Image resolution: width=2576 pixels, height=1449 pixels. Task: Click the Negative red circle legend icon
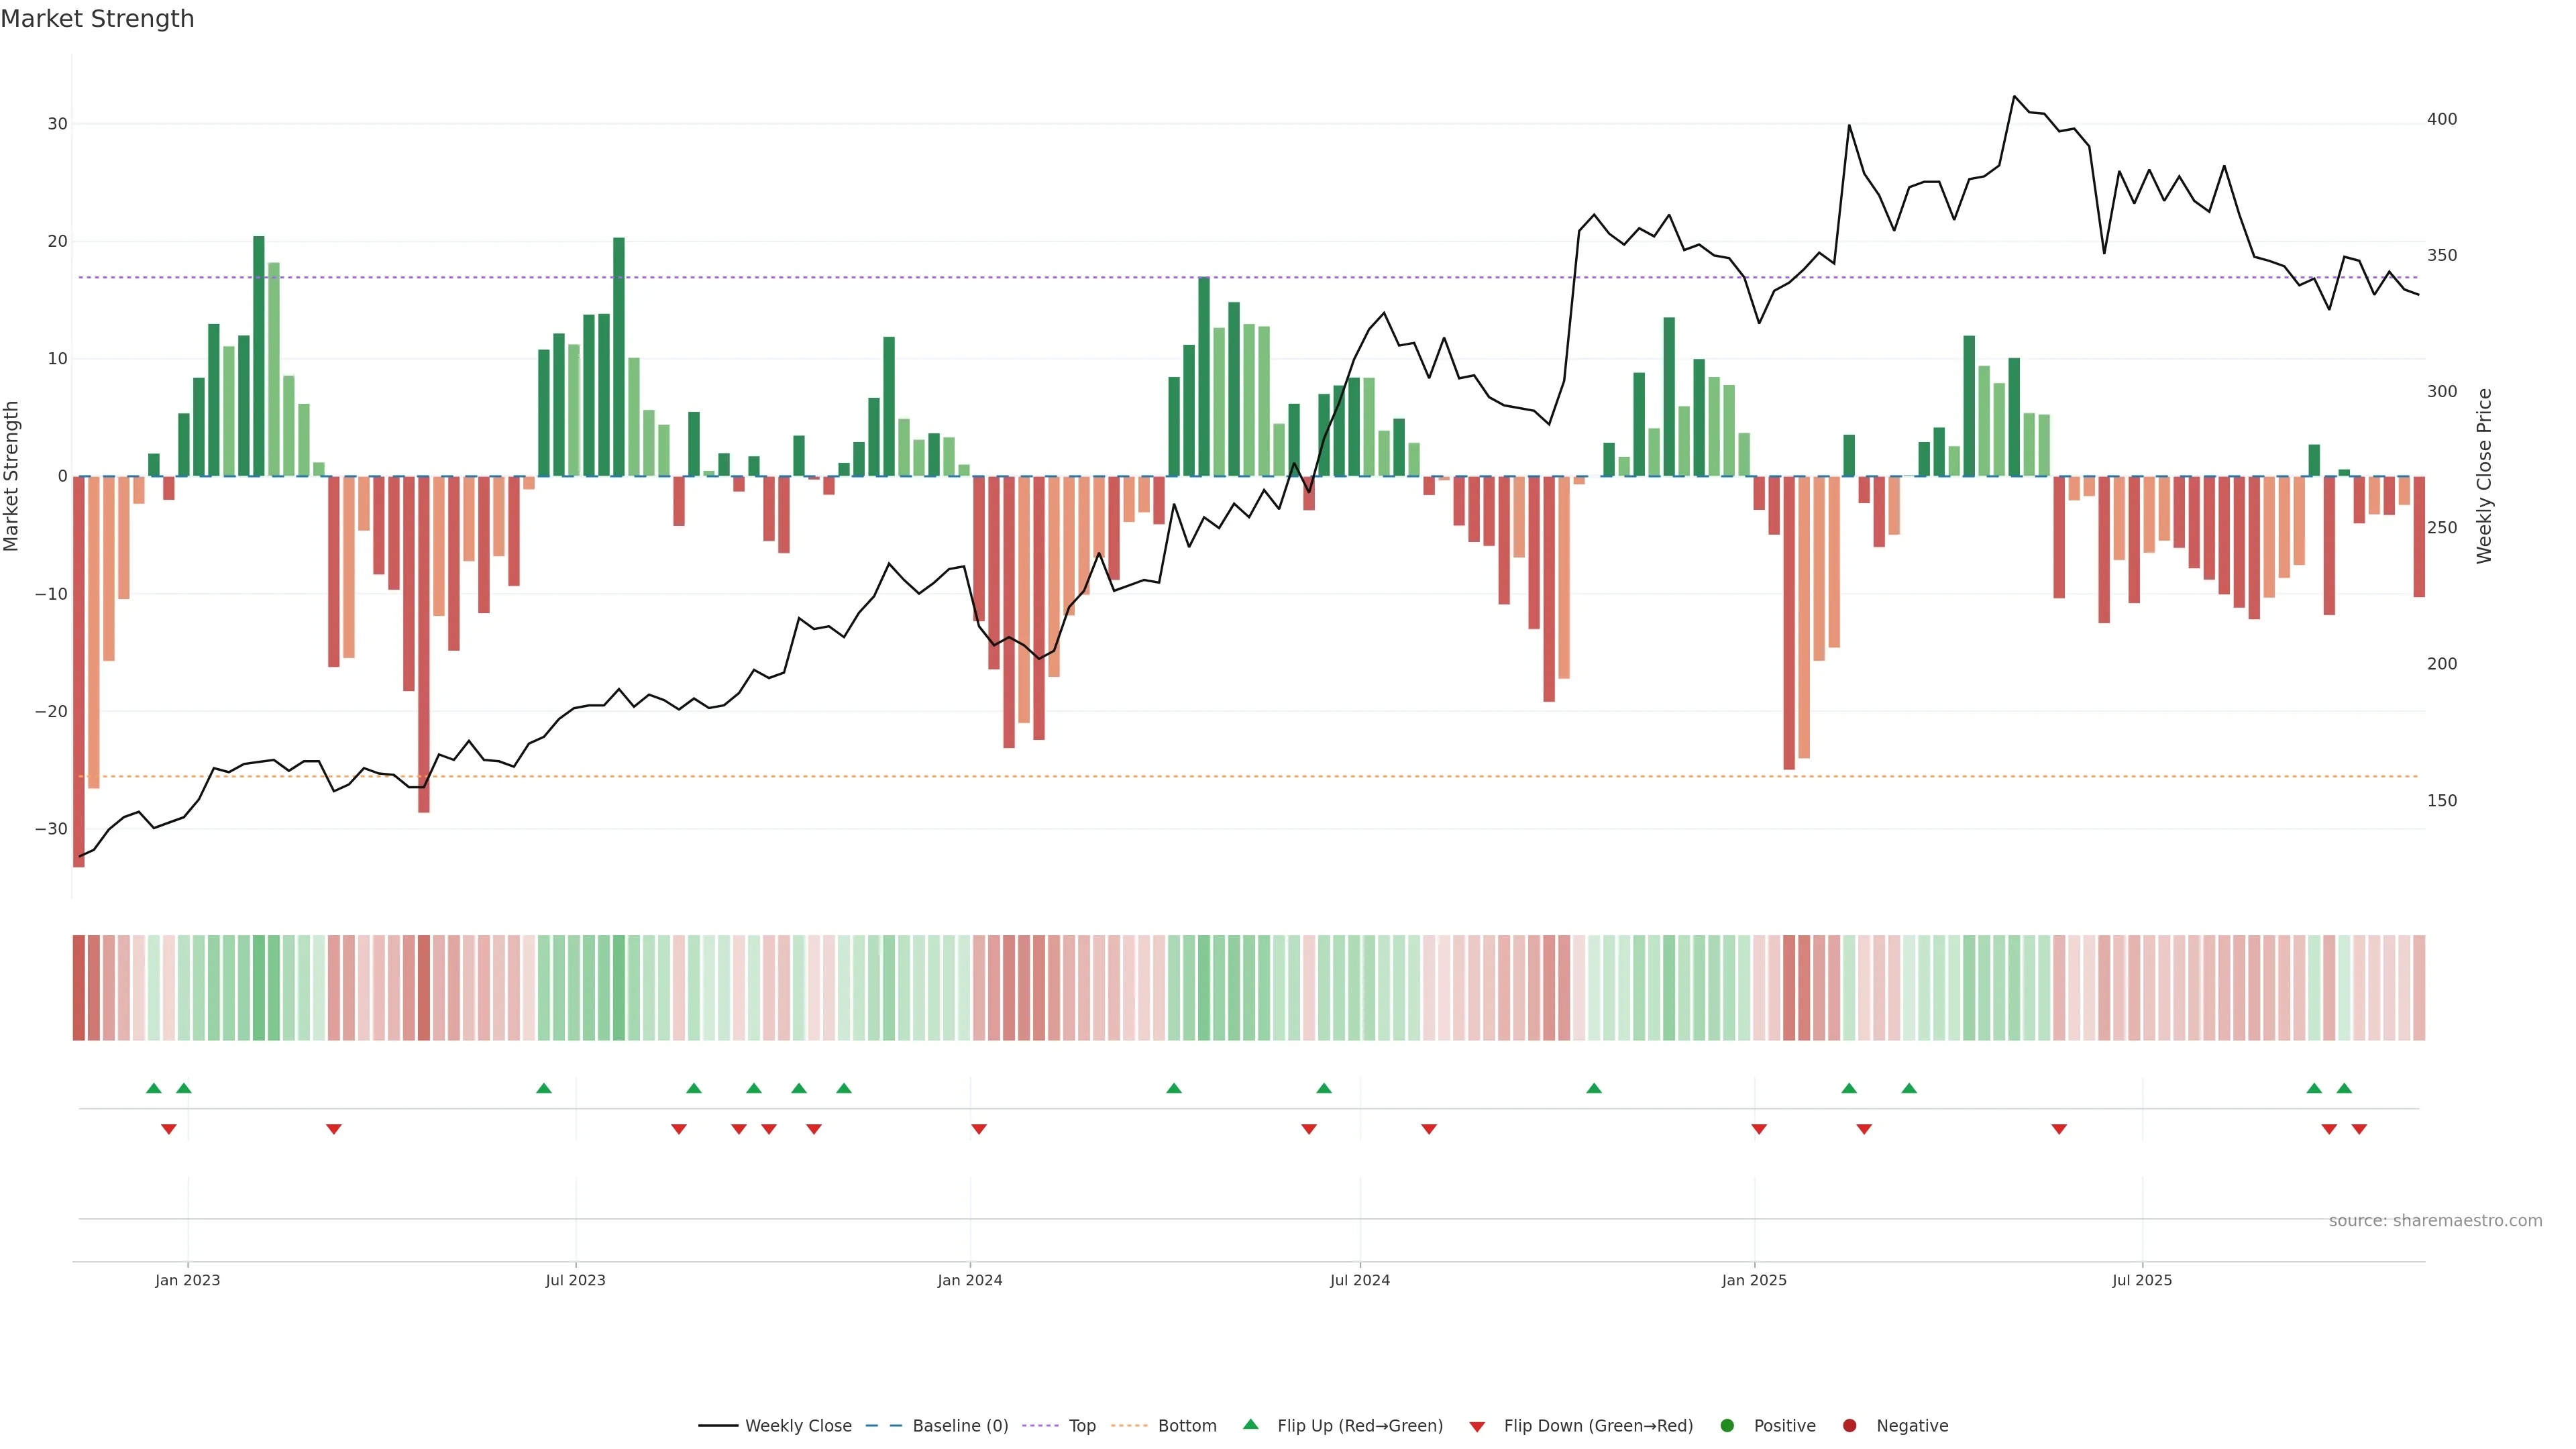1849,1425
